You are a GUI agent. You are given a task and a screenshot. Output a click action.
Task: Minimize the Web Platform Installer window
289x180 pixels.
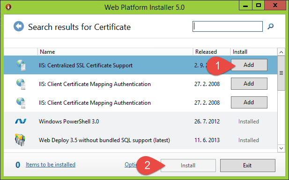[245, 5]
